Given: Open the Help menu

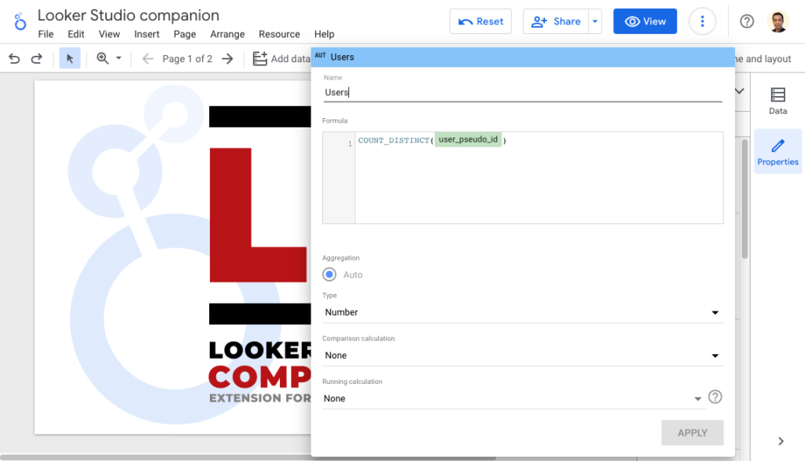Looking at the screenshot, I should tap(325, 34).
